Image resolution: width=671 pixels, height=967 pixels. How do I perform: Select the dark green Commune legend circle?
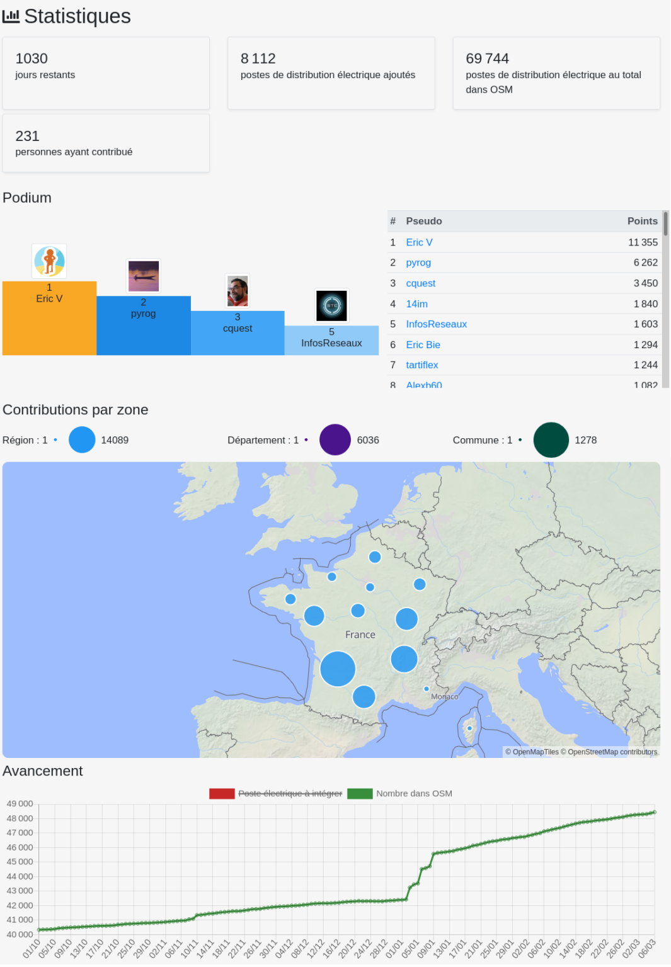click(x=551, y=440)
